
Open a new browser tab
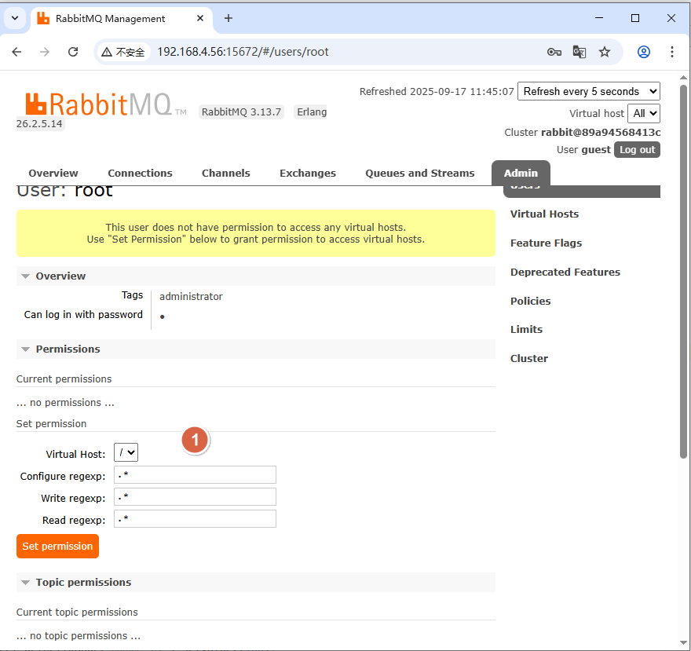(229, 18)
